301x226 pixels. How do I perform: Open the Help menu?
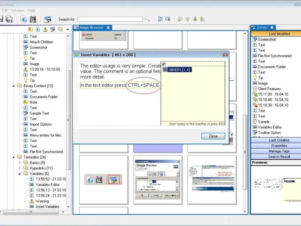(31, 10)
